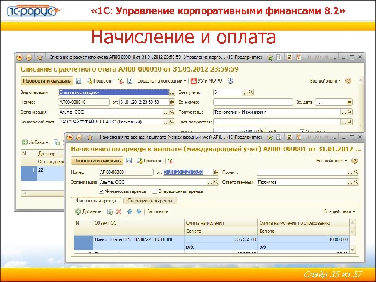Click favorites star in Начисления window title bar
The width and height of the screenshot is (376, 282).
[90, 137]
